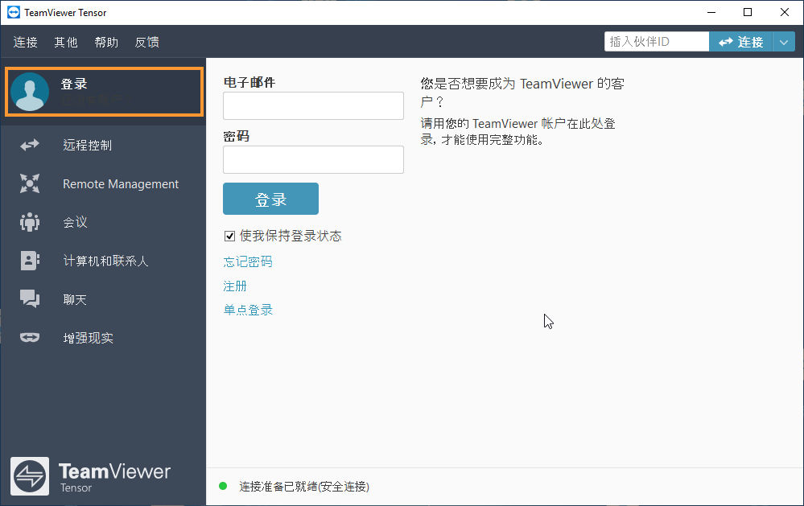Image resolution: width=804 pixels, height=506 pixels.
Task: Click the green connection status dot
Action: tap(223, 486)
